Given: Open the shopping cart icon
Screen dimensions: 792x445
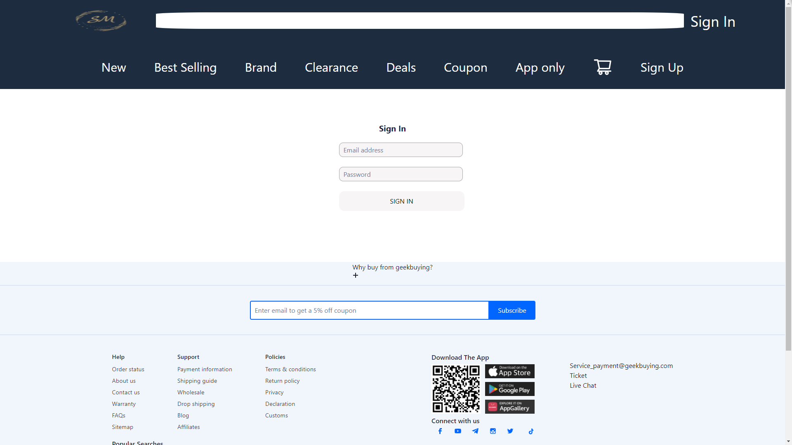Looking at the screenshot, I should click(x=603, y=67).
